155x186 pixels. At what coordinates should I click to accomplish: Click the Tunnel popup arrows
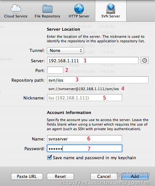[81, 50]
